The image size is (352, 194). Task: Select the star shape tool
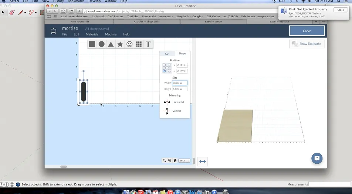click(x=120, y=44)
